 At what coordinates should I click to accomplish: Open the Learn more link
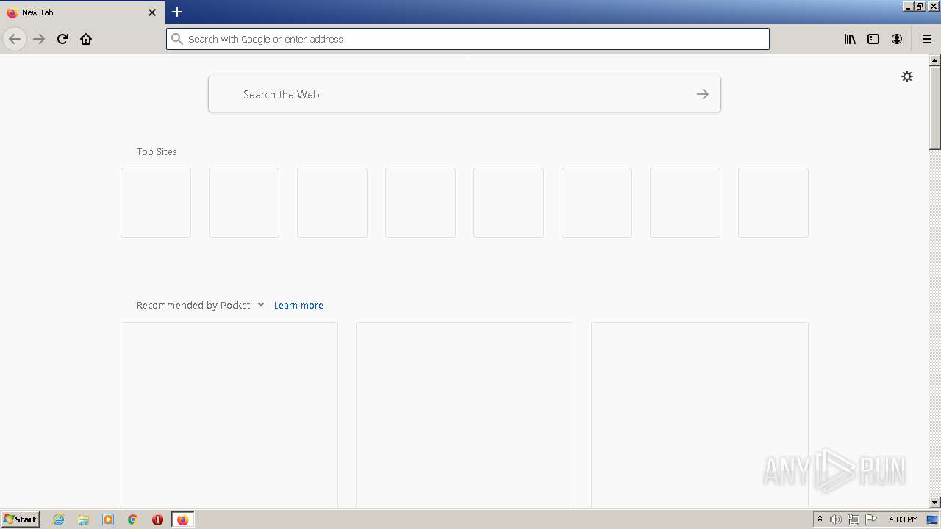click(x=298, y=305)
